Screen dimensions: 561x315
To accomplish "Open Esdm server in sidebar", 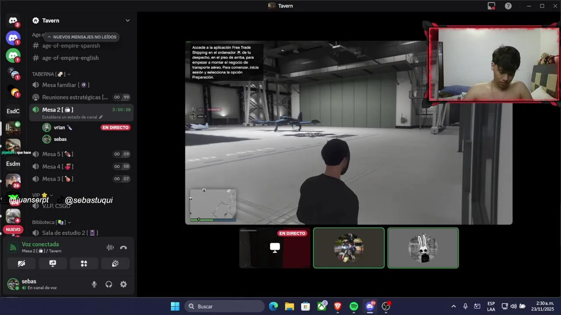I will [13, 164].
